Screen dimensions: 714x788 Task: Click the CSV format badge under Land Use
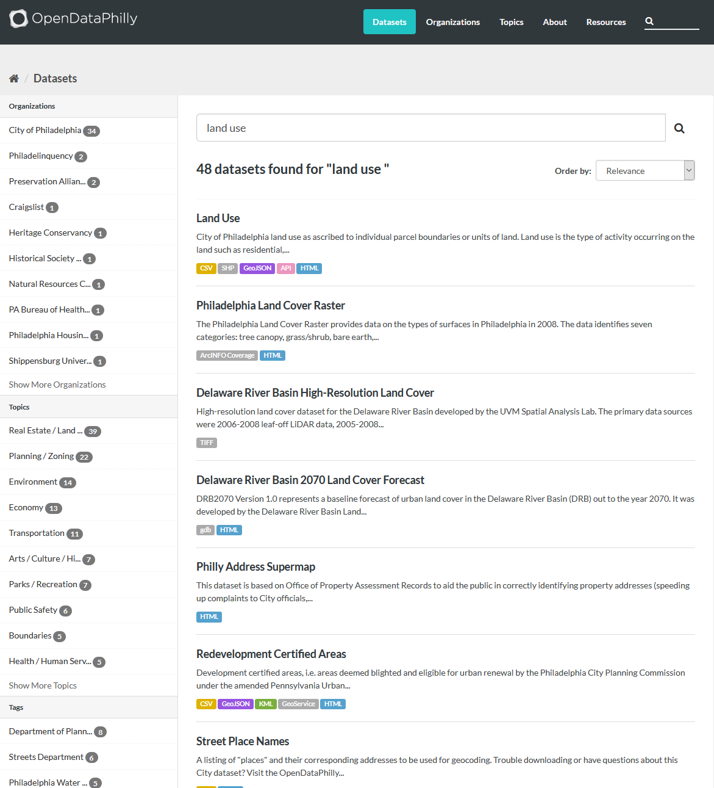pos(206,269)
